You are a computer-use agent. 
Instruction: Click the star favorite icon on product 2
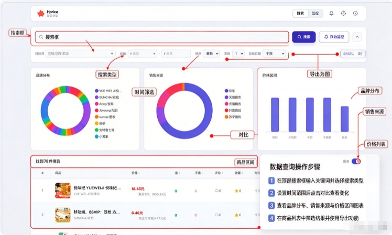click(x=236, y=215)
